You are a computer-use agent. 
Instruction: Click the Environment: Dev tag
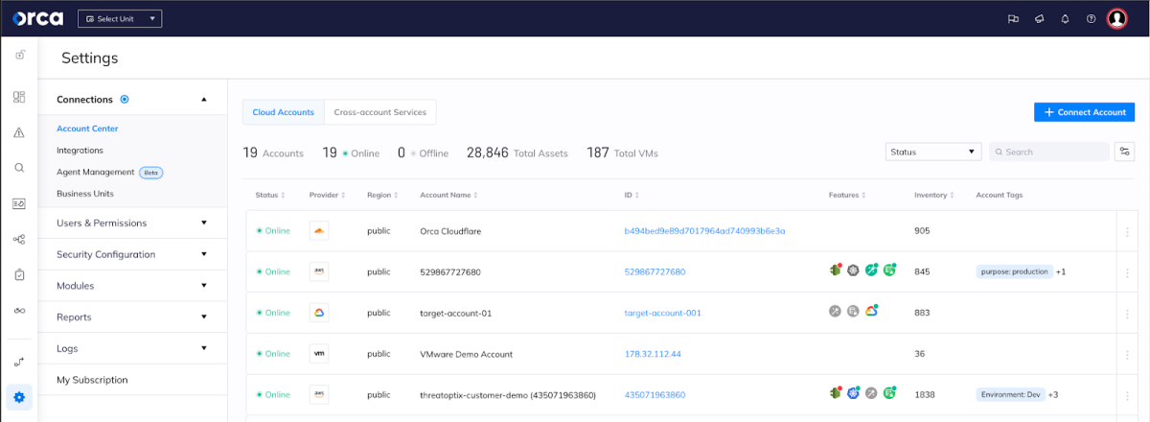point(1010,394)
